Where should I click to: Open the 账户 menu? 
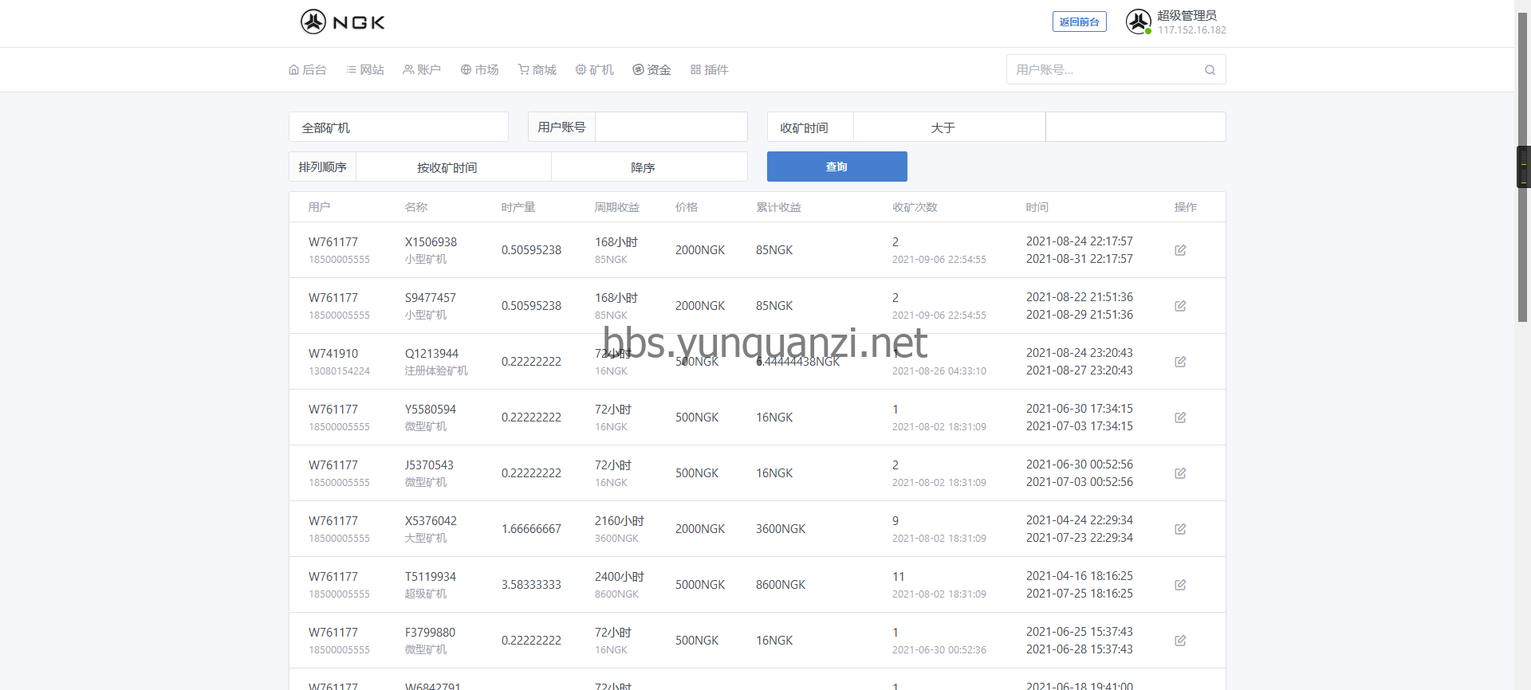coord(422,70)
